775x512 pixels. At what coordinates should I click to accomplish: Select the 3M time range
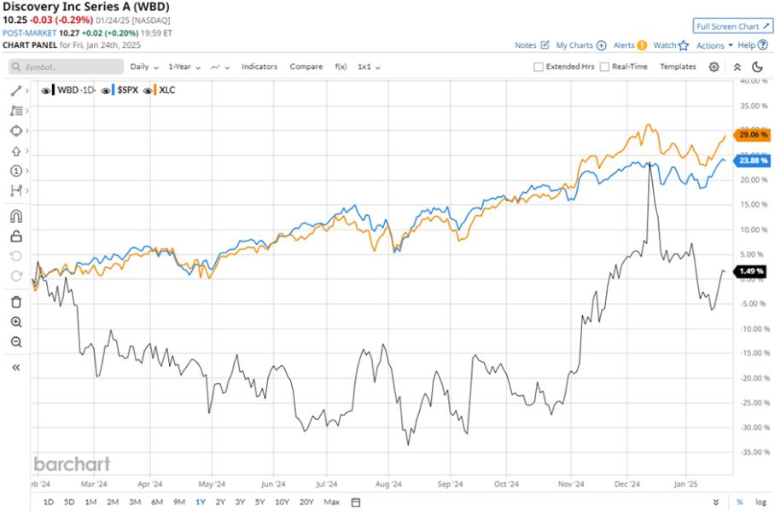[135, 502]
